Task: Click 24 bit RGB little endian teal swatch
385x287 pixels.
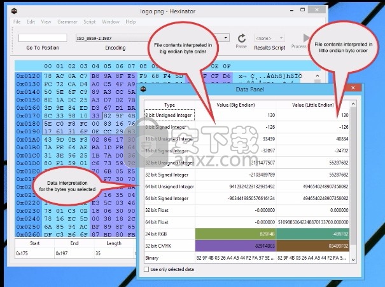Action: coord(313,234)
